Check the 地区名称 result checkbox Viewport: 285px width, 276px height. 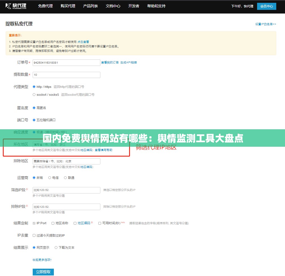click(53, 223)
